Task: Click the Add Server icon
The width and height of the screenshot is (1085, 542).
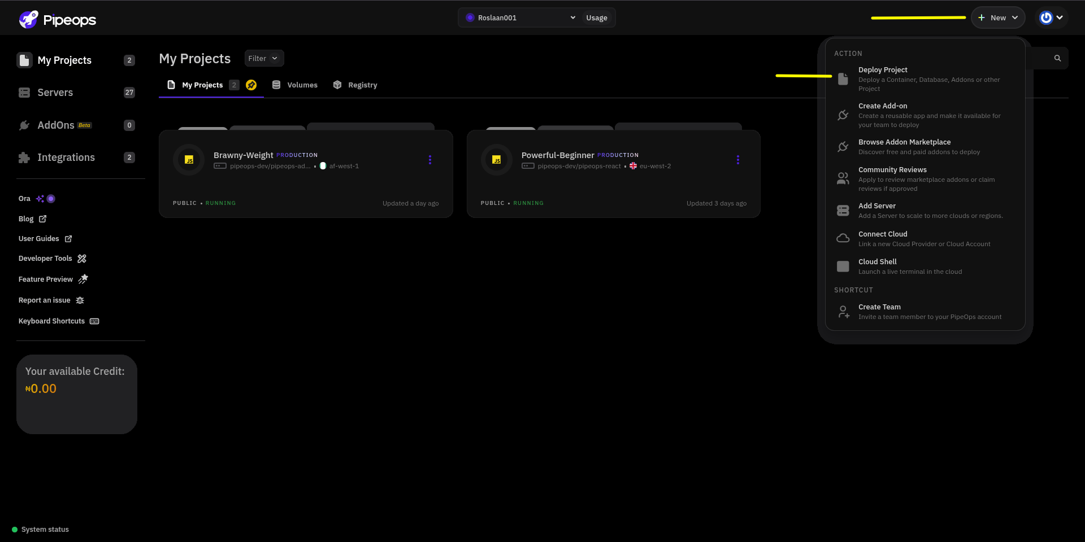Action: [843, 211]
